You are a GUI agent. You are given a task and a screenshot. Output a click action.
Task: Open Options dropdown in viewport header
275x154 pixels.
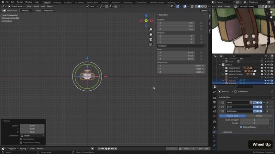pos(205,11)
